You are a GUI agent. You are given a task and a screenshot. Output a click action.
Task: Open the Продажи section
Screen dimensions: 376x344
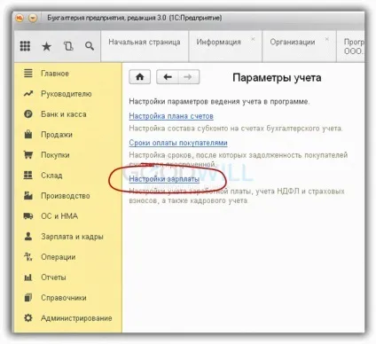(57, 135)
